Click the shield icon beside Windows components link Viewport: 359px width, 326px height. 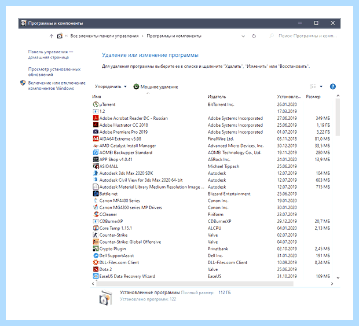click(23, 83)
